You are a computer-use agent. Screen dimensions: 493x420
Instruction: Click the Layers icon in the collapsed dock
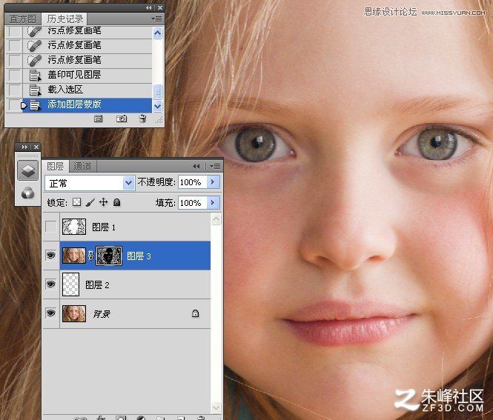coord(28,171)
